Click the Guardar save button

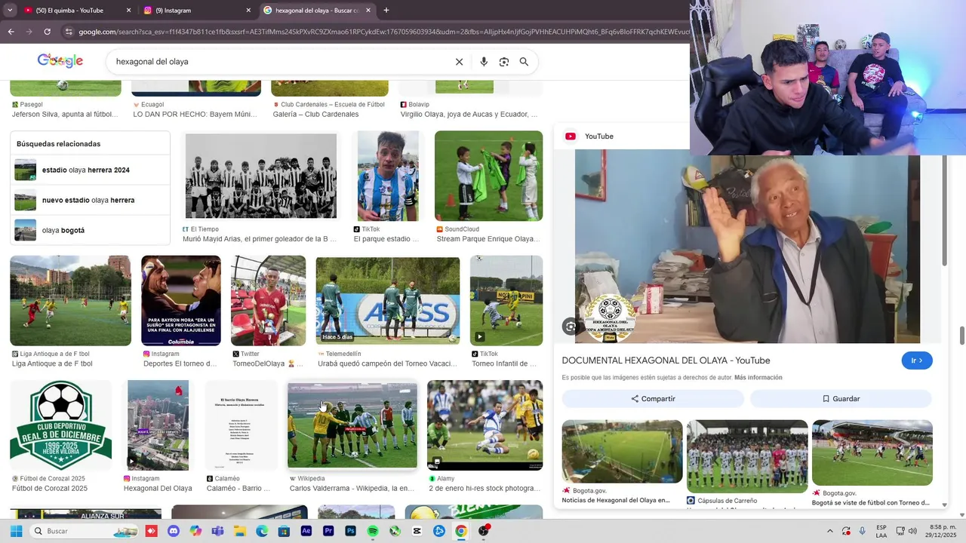click(x=841, y=398)
